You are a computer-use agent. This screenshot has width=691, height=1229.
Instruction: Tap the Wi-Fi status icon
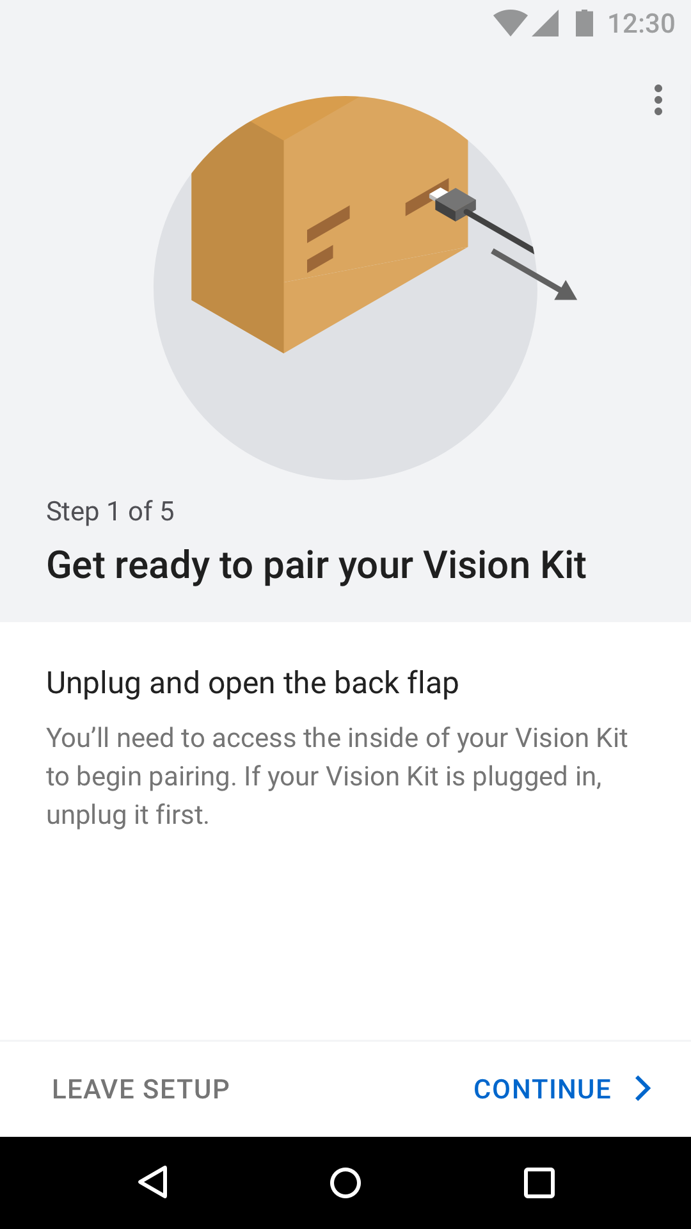tap(510, 24)
